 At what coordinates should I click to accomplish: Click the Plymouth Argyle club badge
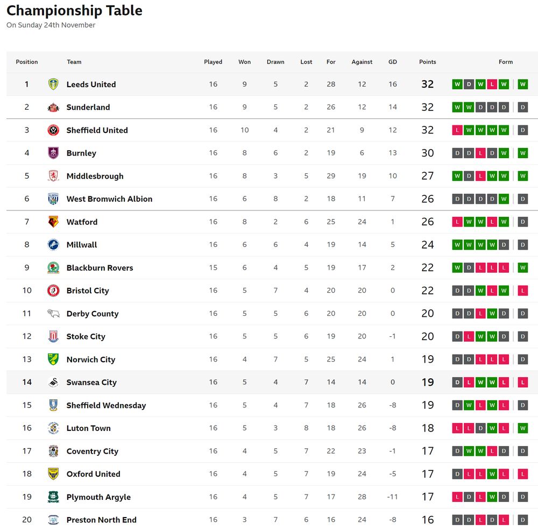(53, 497)
